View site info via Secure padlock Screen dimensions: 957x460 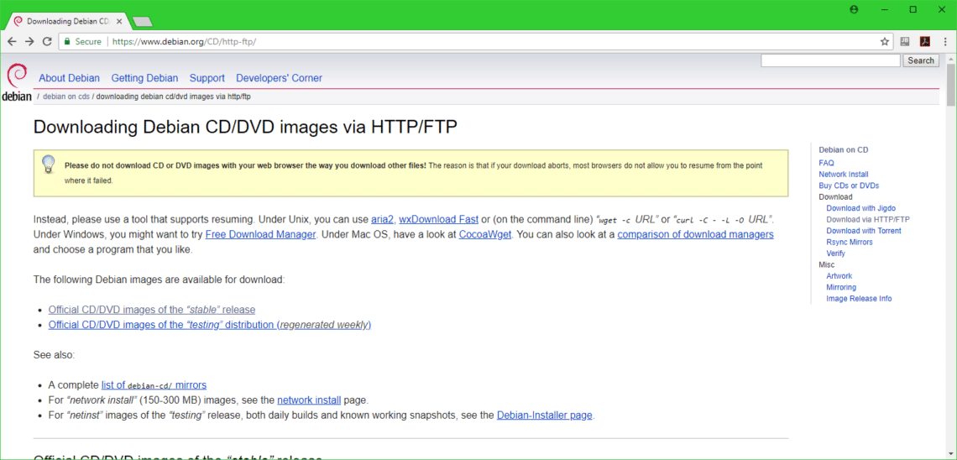pos(81,42)
